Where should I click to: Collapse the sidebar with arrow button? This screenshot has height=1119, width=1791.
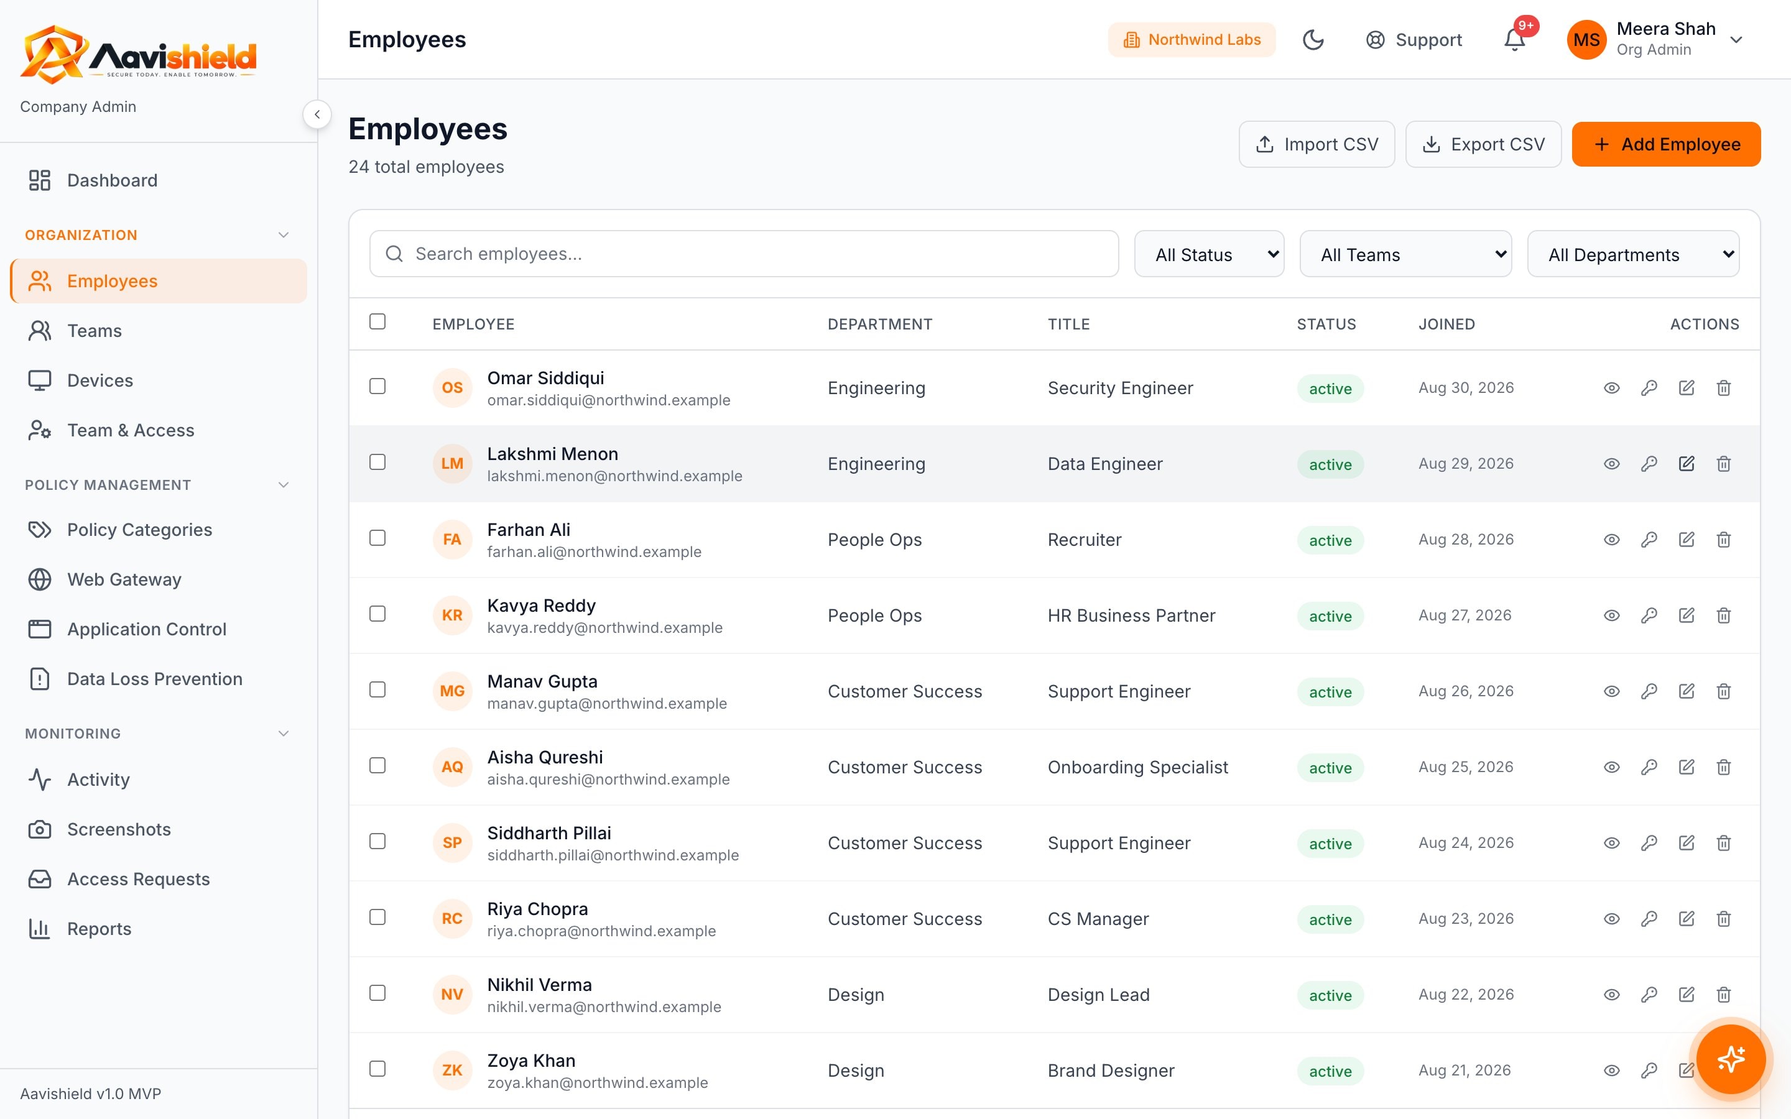(317, 115)
